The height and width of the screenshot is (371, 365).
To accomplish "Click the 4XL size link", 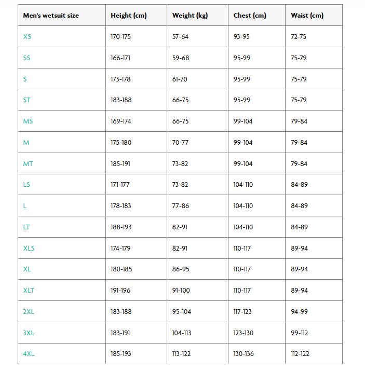I will 29,354.
